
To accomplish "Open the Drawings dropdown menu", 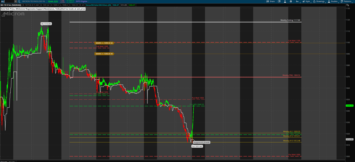I will tap(319, 1).
